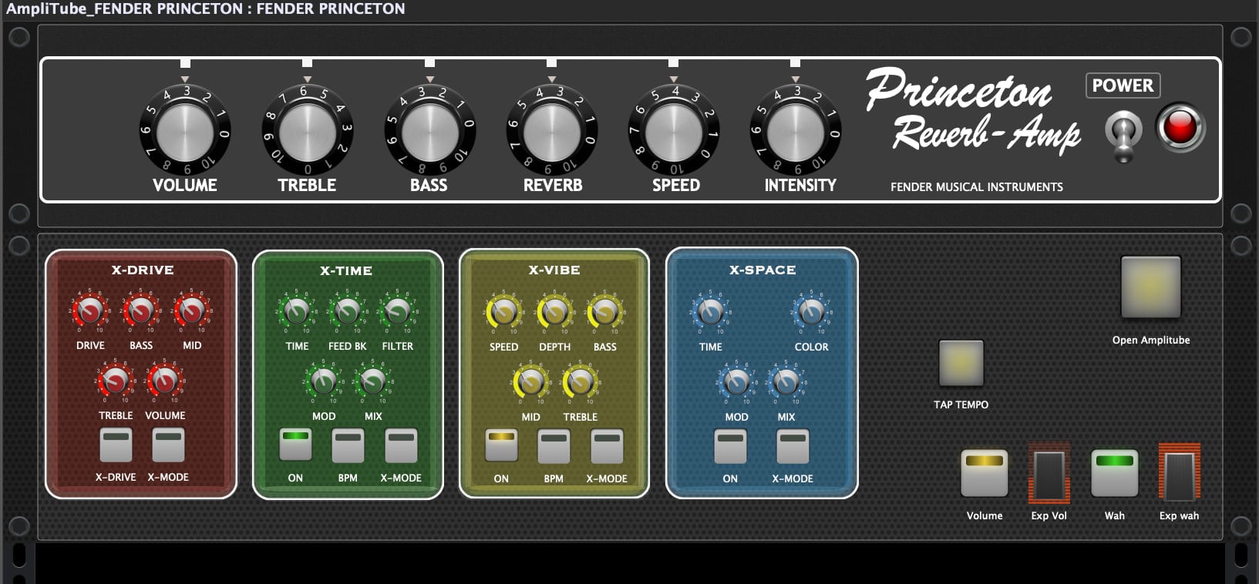
Task: Enable X-MODE on the X-DRIVE pedal
Action: point(168,445)
